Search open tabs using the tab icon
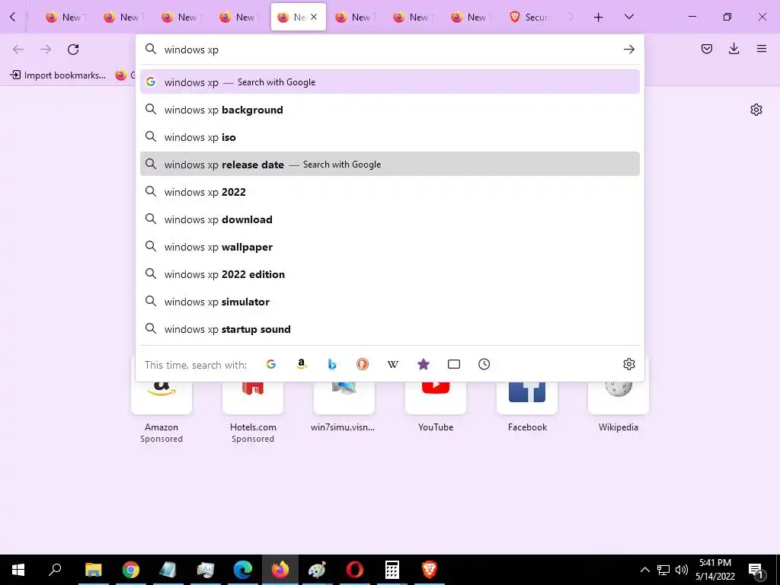This screenshot has width=780, height=585. (x=454, y=364)
